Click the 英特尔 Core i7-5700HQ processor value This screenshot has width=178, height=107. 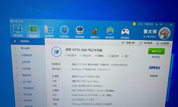[x=86, y=77]
